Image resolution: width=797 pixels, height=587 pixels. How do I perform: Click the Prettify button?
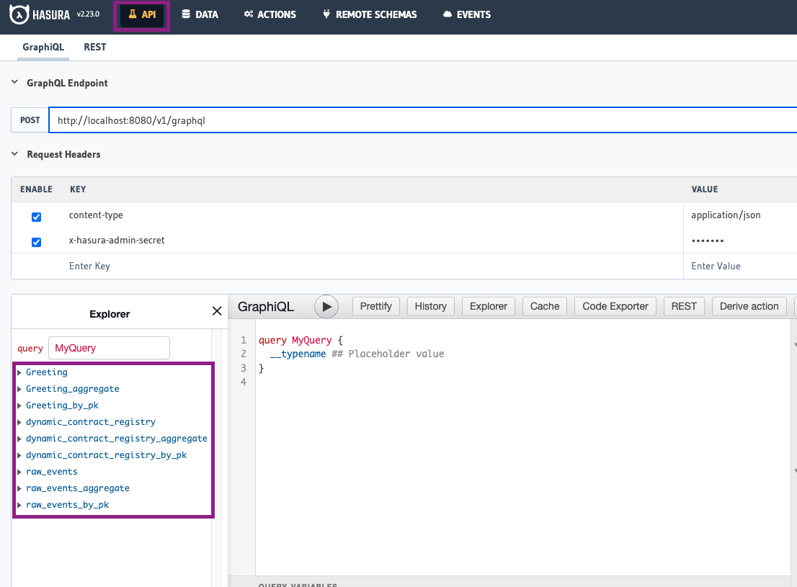(x=375, y=306)
